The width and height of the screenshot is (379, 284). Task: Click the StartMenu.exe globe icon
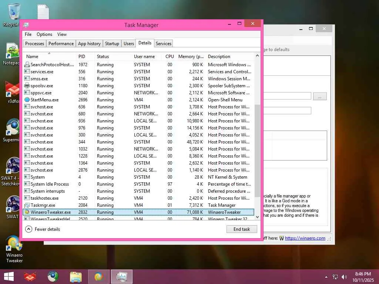pyautogui.click(x=27, y=100)
